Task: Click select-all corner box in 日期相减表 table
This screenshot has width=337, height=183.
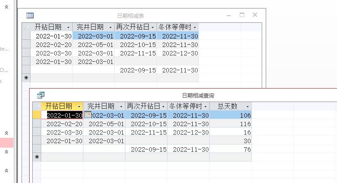Action: pyautogui.click(x=26, y=27)
